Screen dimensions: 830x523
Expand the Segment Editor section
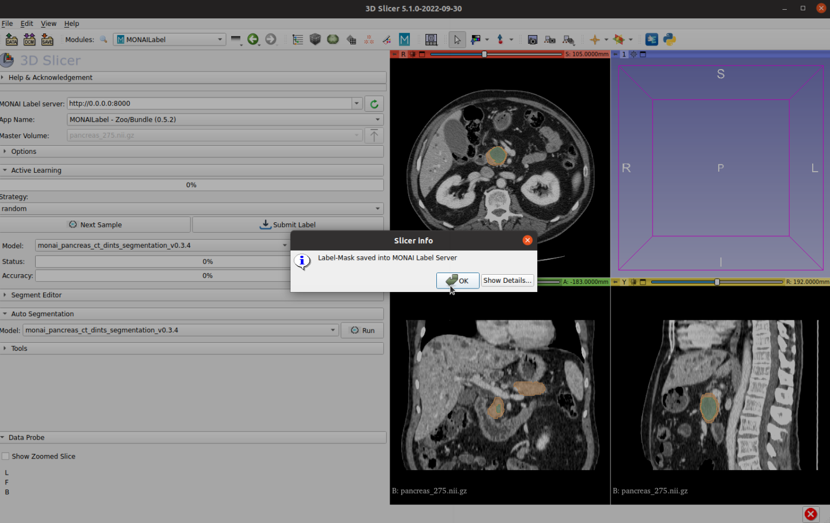tap(36, 295)
